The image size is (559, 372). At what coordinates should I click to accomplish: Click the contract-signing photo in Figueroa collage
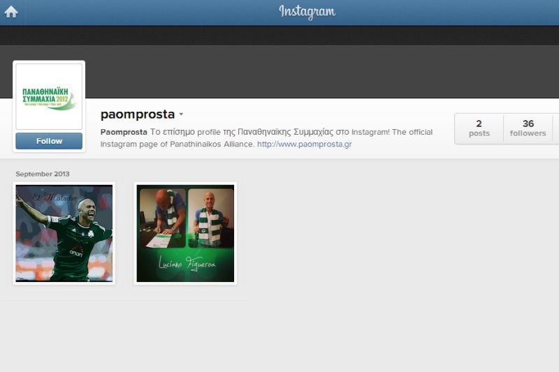tap(163, 218)
